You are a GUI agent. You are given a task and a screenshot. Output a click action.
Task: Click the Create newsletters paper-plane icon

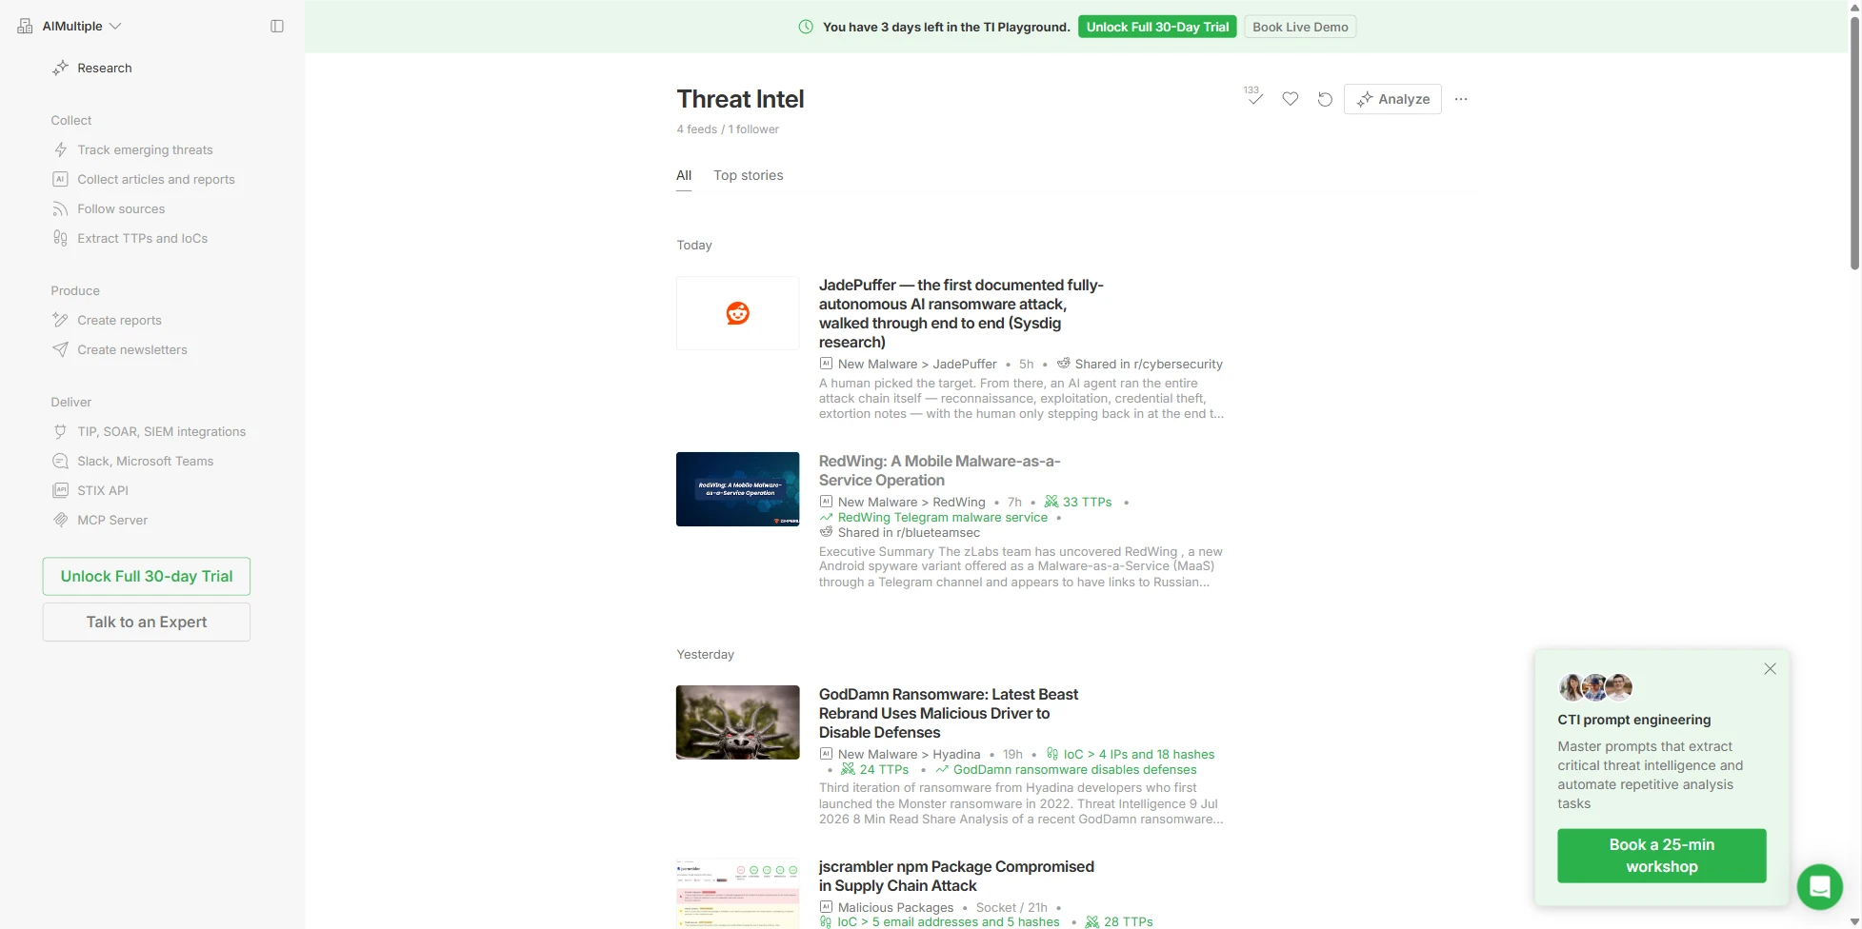60,349
